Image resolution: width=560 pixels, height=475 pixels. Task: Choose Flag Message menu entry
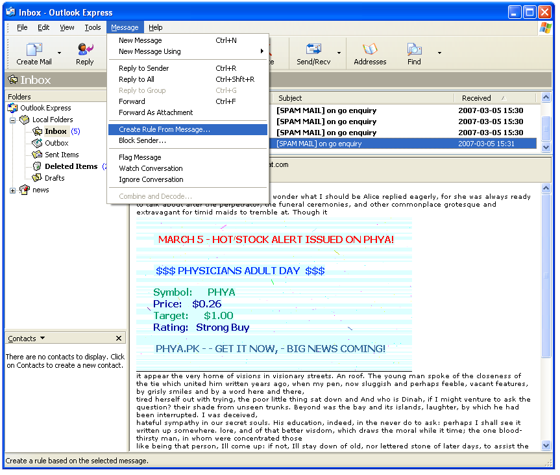click(x=188, y=157)
